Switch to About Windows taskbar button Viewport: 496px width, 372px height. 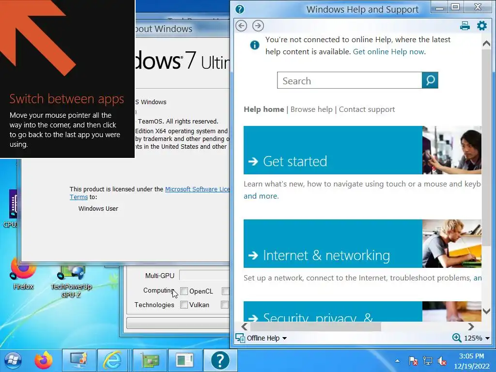tap(185, 360)
